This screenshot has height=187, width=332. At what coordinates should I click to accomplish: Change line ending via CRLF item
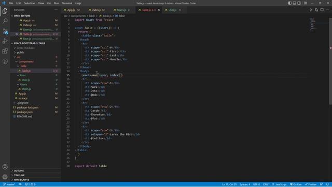click(266, 184)
